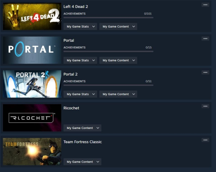Image resolution: width=216 pixels, height=172 pixels.
Task: Open the three-dot menu for Team Fortress Classic
Action: coord(205,140)
